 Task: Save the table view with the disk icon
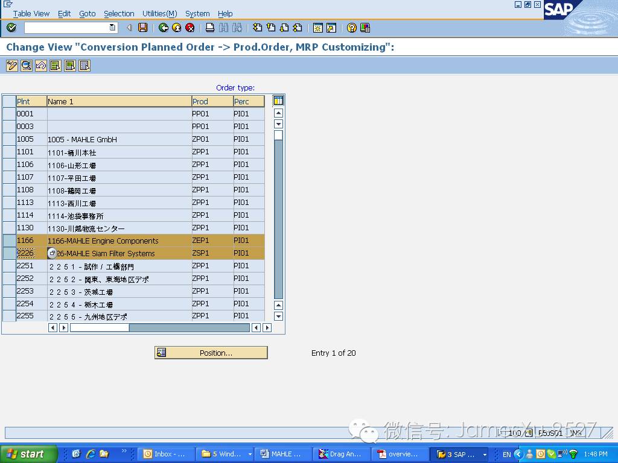pyautogui.click(x=142, y=28)
